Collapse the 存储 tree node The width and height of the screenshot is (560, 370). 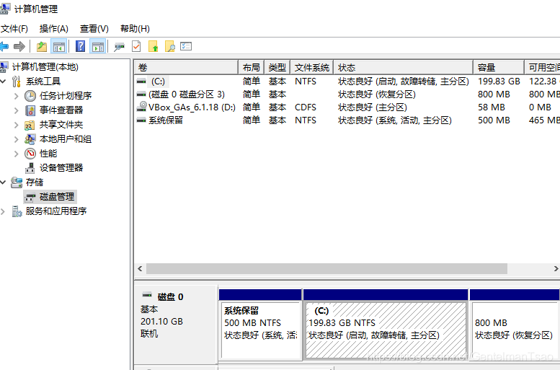click(x=3, y=182)
